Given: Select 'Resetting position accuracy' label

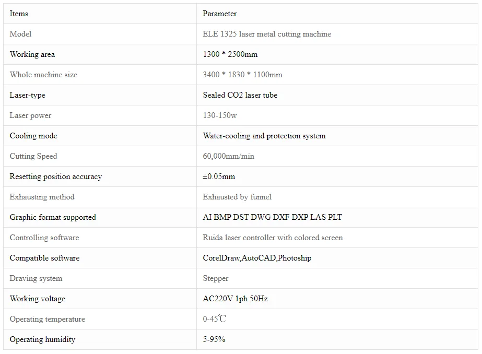Looking at the screenshot, I should (x=55, y=176).
